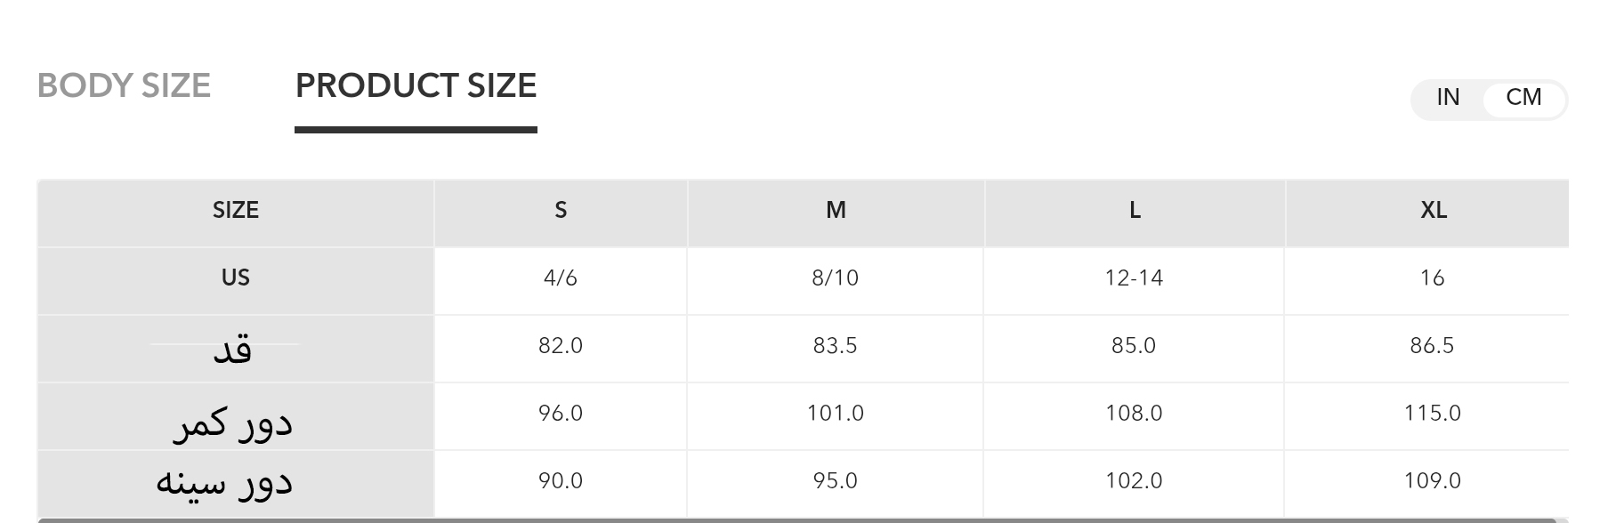Switch to the BODY SIZE tab

click(124, 86)
